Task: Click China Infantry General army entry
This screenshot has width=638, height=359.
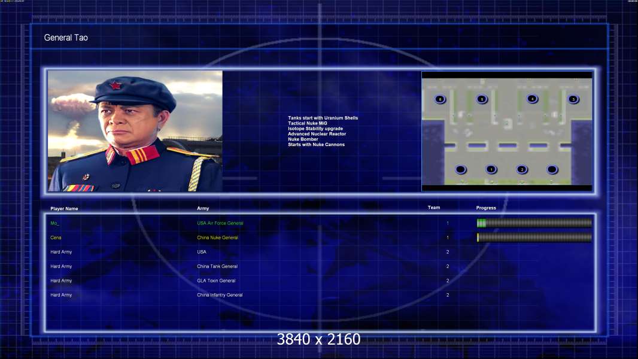Action: (x=220, y=295)
